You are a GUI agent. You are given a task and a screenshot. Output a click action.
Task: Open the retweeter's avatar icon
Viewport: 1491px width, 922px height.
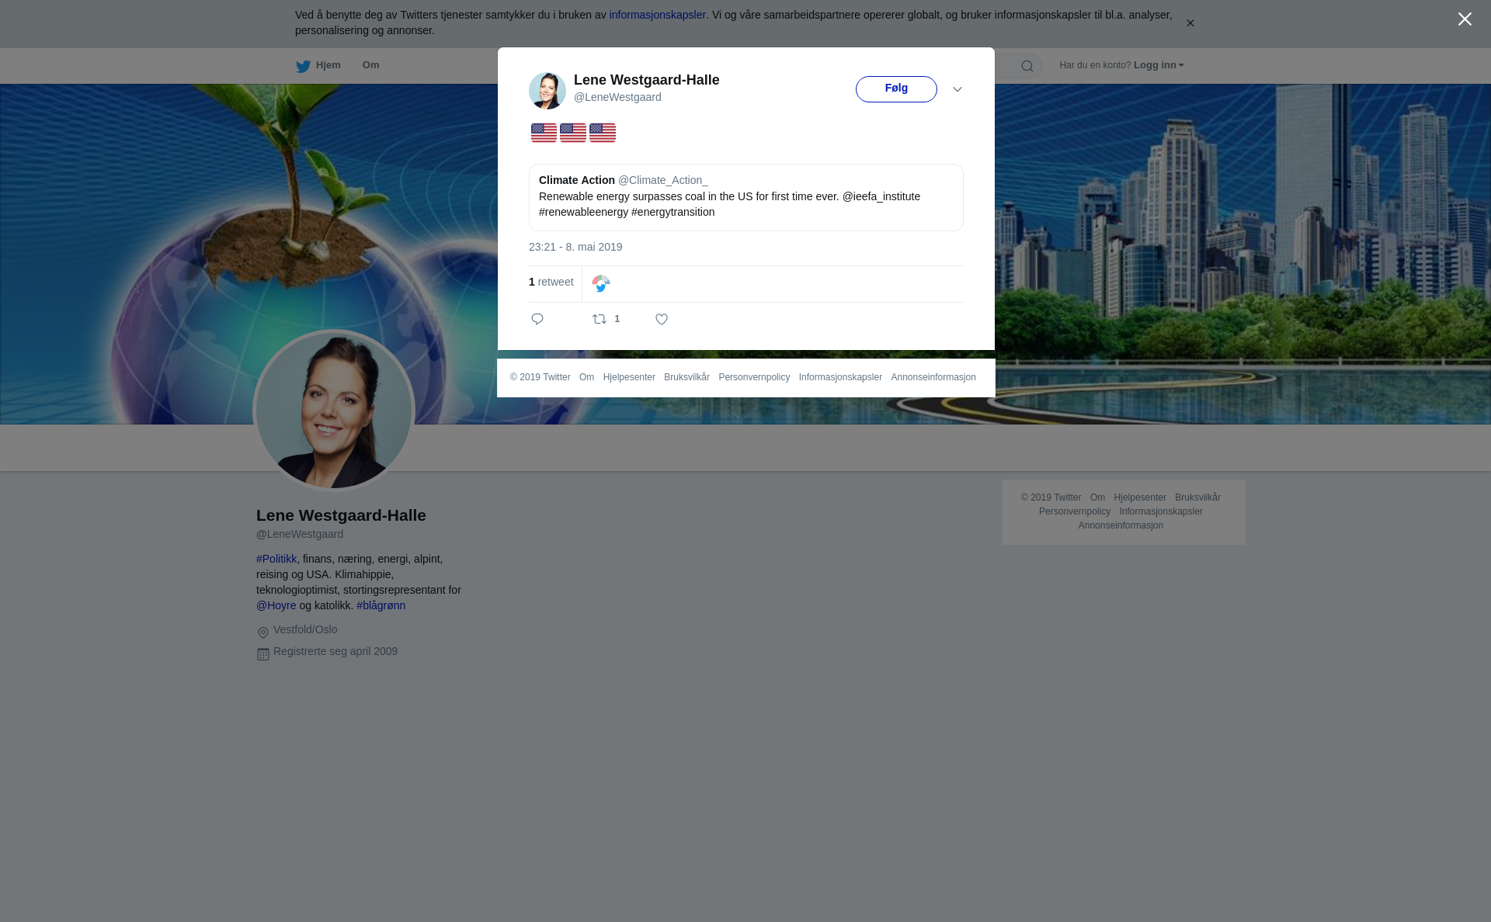601,284
